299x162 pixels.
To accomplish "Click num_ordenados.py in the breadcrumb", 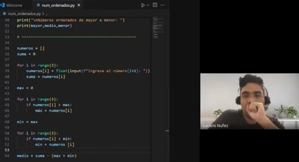I will click(x=24, y=14).
